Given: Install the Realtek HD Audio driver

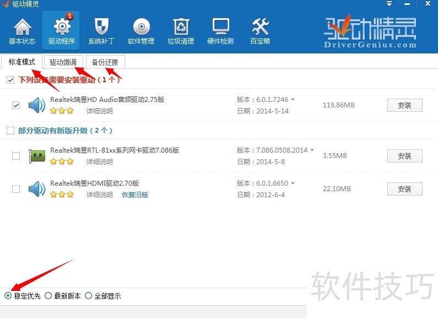Looking at the screenshot, I should (x=404, y=105).
